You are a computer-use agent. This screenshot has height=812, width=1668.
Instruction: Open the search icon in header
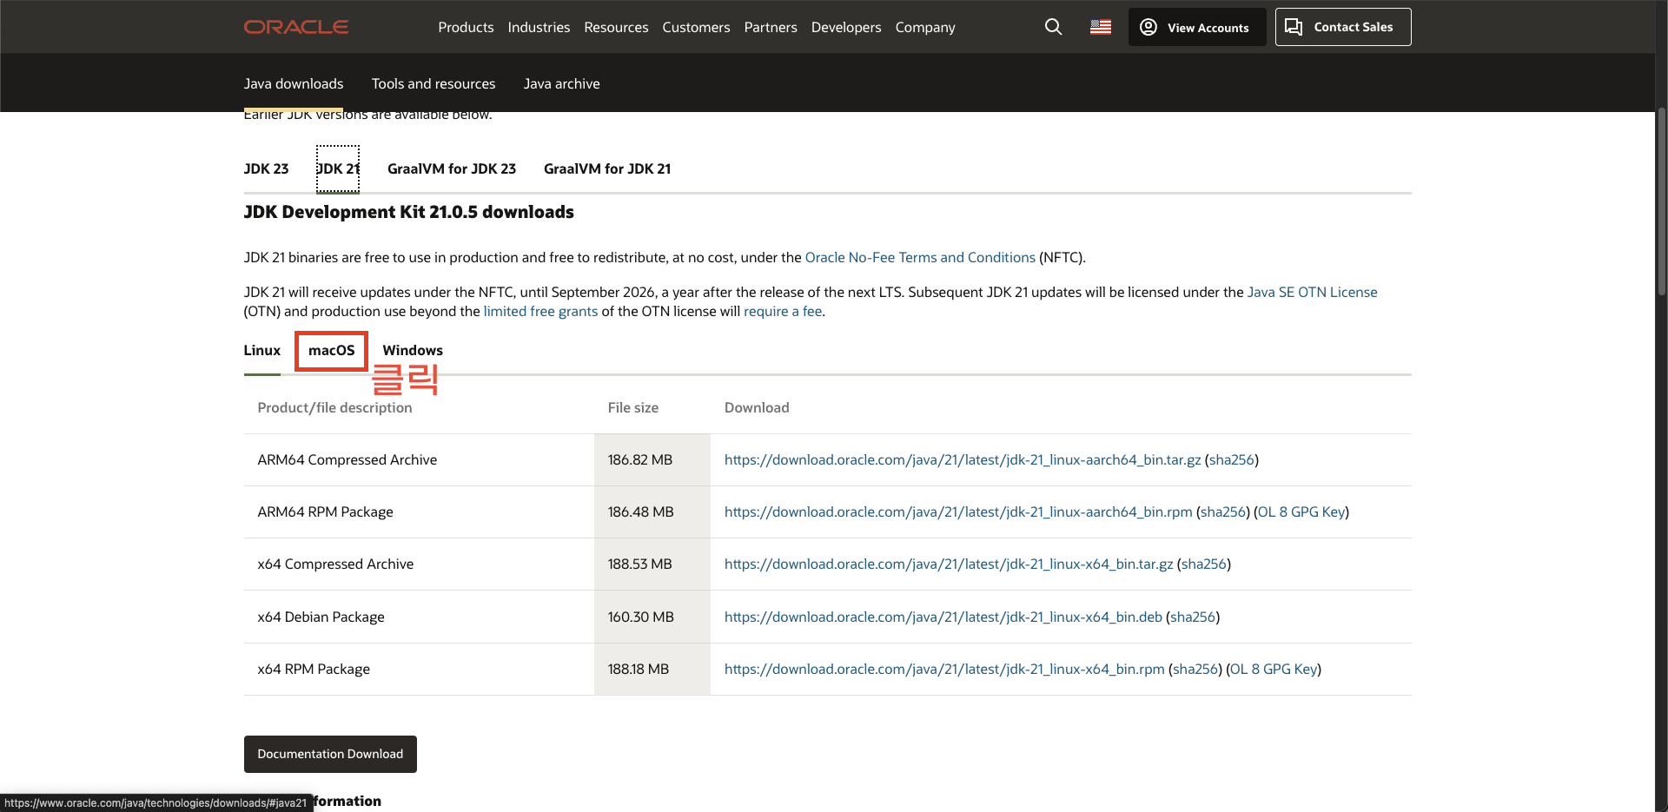[1053, 27]
